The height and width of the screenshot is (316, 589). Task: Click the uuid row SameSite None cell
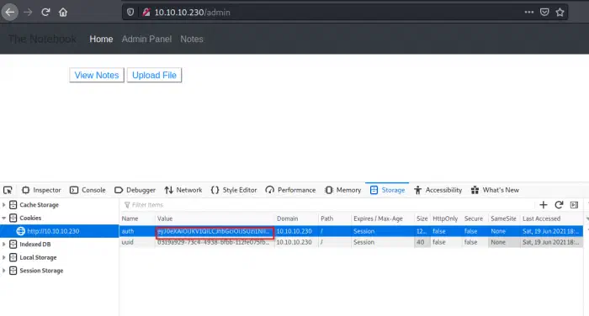(504, 242)
